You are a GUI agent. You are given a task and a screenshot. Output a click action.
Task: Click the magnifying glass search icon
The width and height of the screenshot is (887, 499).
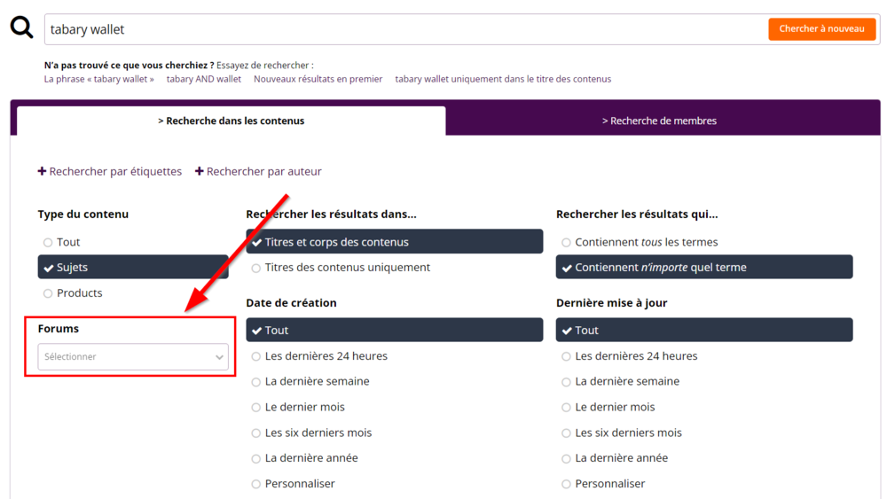pos(21,28)
